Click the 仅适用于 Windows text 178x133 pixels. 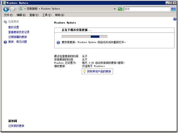[x=93, y=66]
